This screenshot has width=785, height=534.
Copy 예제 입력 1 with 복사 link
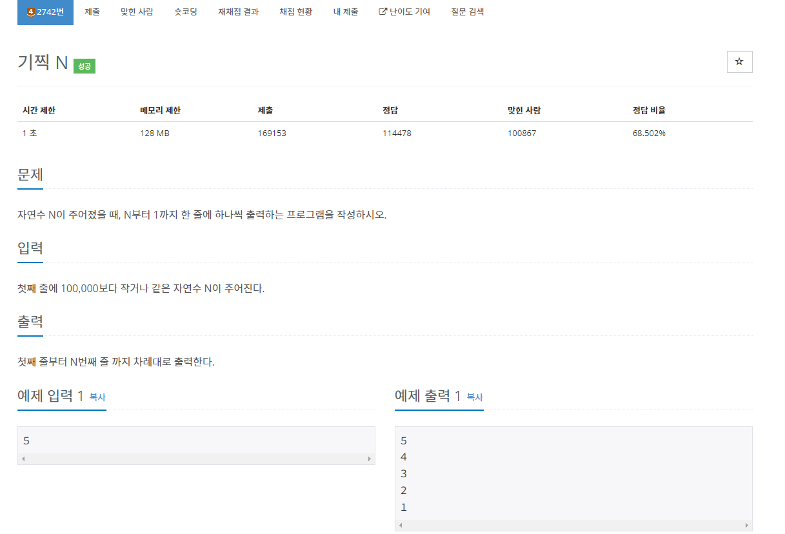coord(97,397)
